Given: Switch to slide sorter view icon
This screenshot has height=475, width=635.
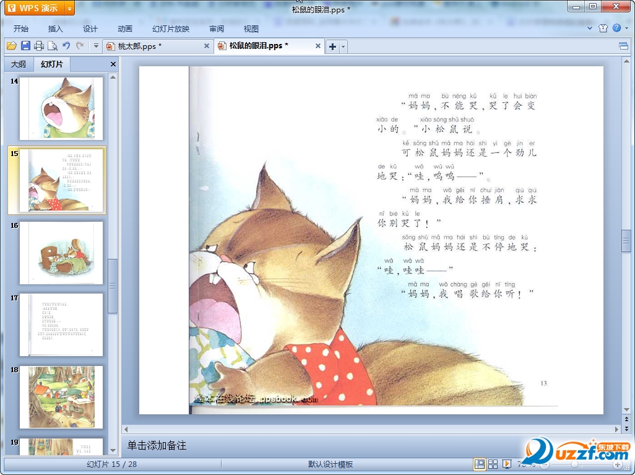Looking at the screenshot, I should [493, 464].
